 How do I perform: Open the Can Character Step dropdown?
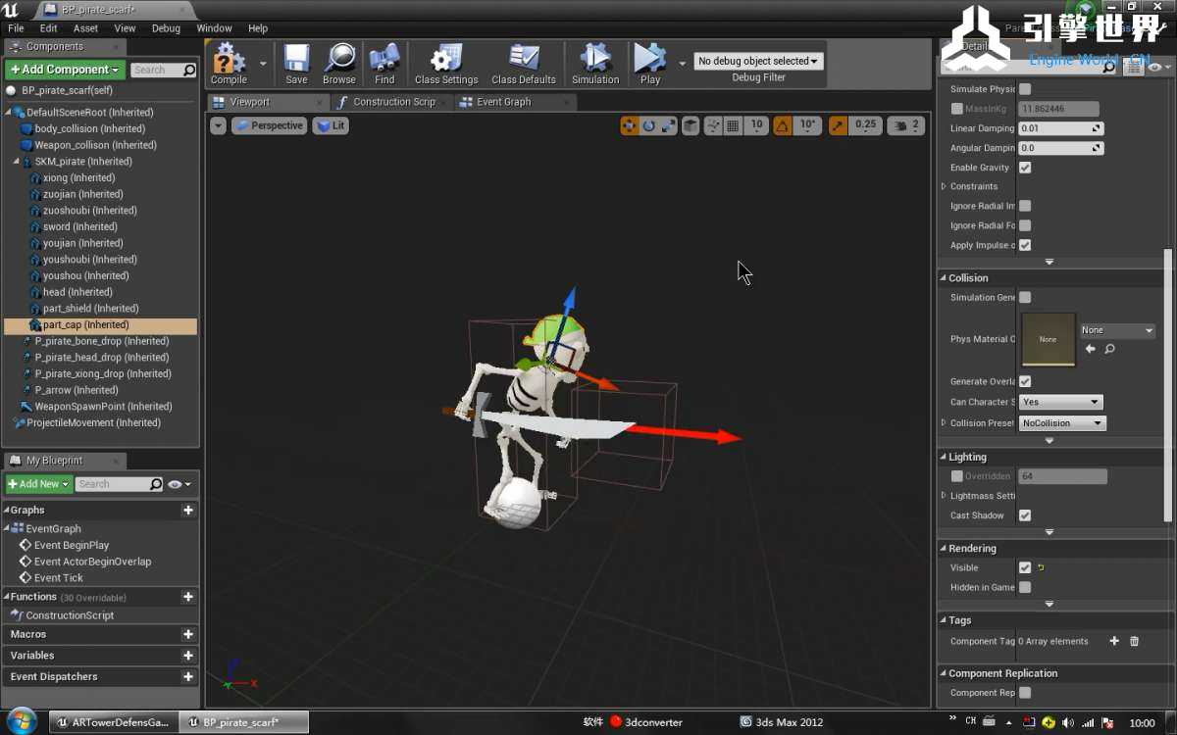click(x=1060, y=402)
